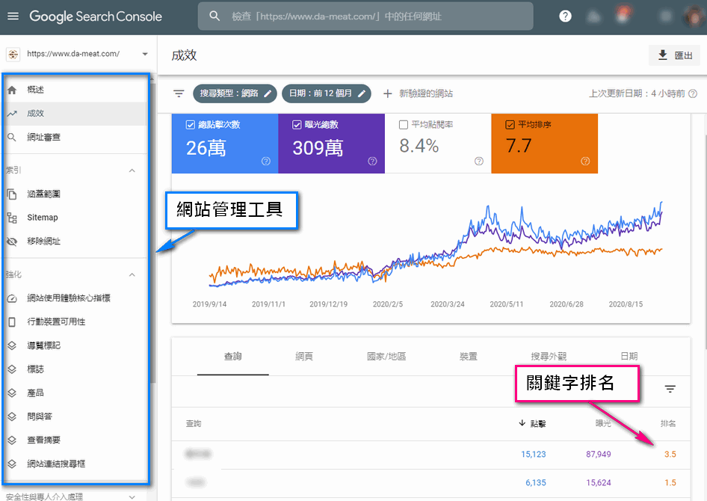Click the search magnifier icon in top bar
Image resolution: width=707 pixels, height=501 pixels.
pyautogui.click(x=214, y=16)
